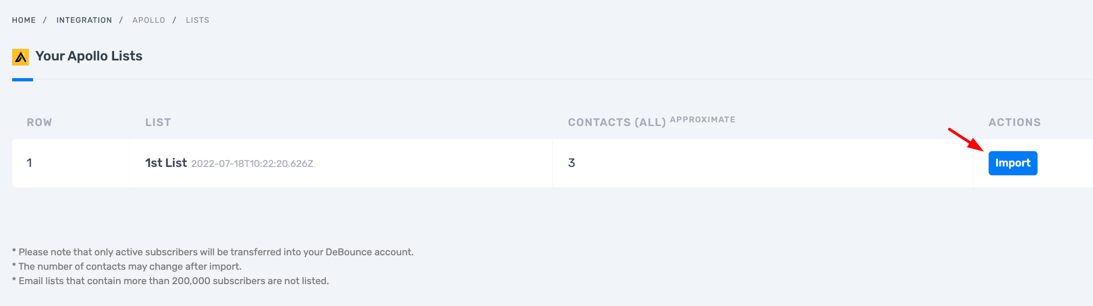Image resolution: width=1093 pixels, height=306 pixels.
Task: Click the LIST column header
Action: pos(158,122)
